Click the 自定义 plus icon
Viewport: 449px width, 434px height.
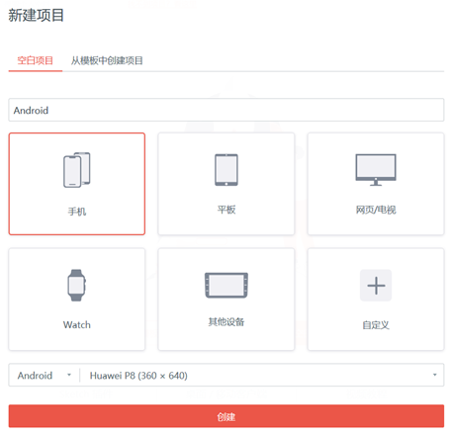[376, 286]
